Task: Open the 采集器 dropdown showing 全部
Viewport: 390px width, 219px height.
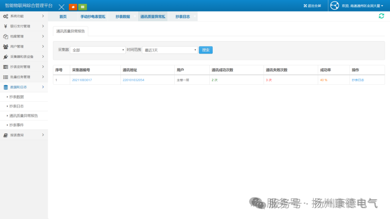Action: (97, 50)
